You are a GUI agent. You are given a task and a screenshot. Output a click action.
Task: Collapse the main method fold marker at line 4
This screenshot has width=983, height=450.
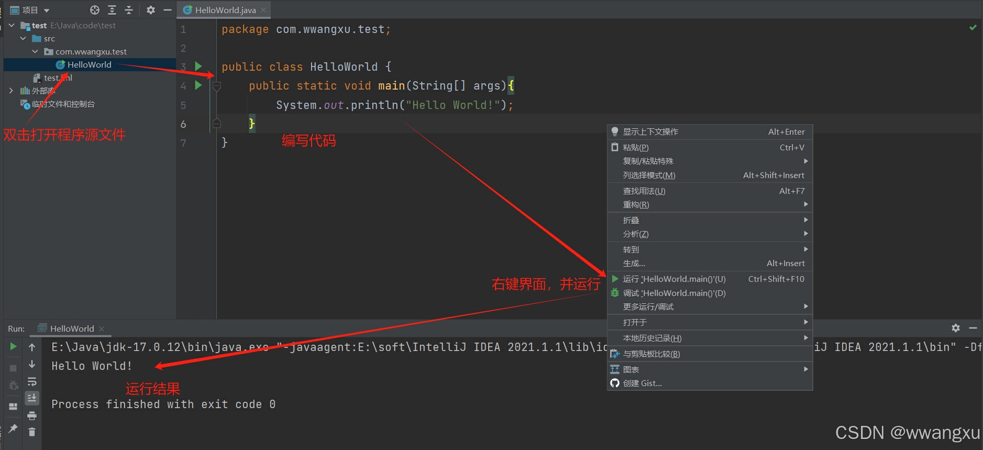217,86
